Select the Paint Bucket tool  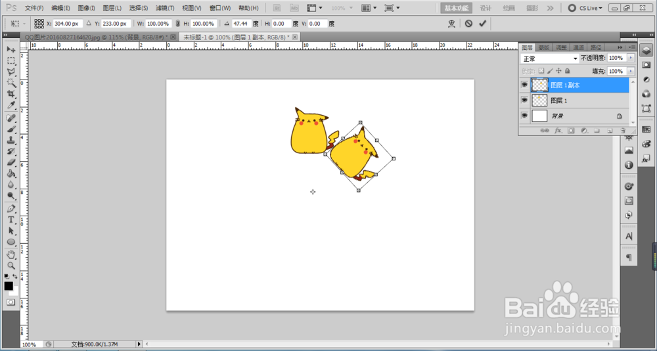pyautogui.click(x=11, y=173)
